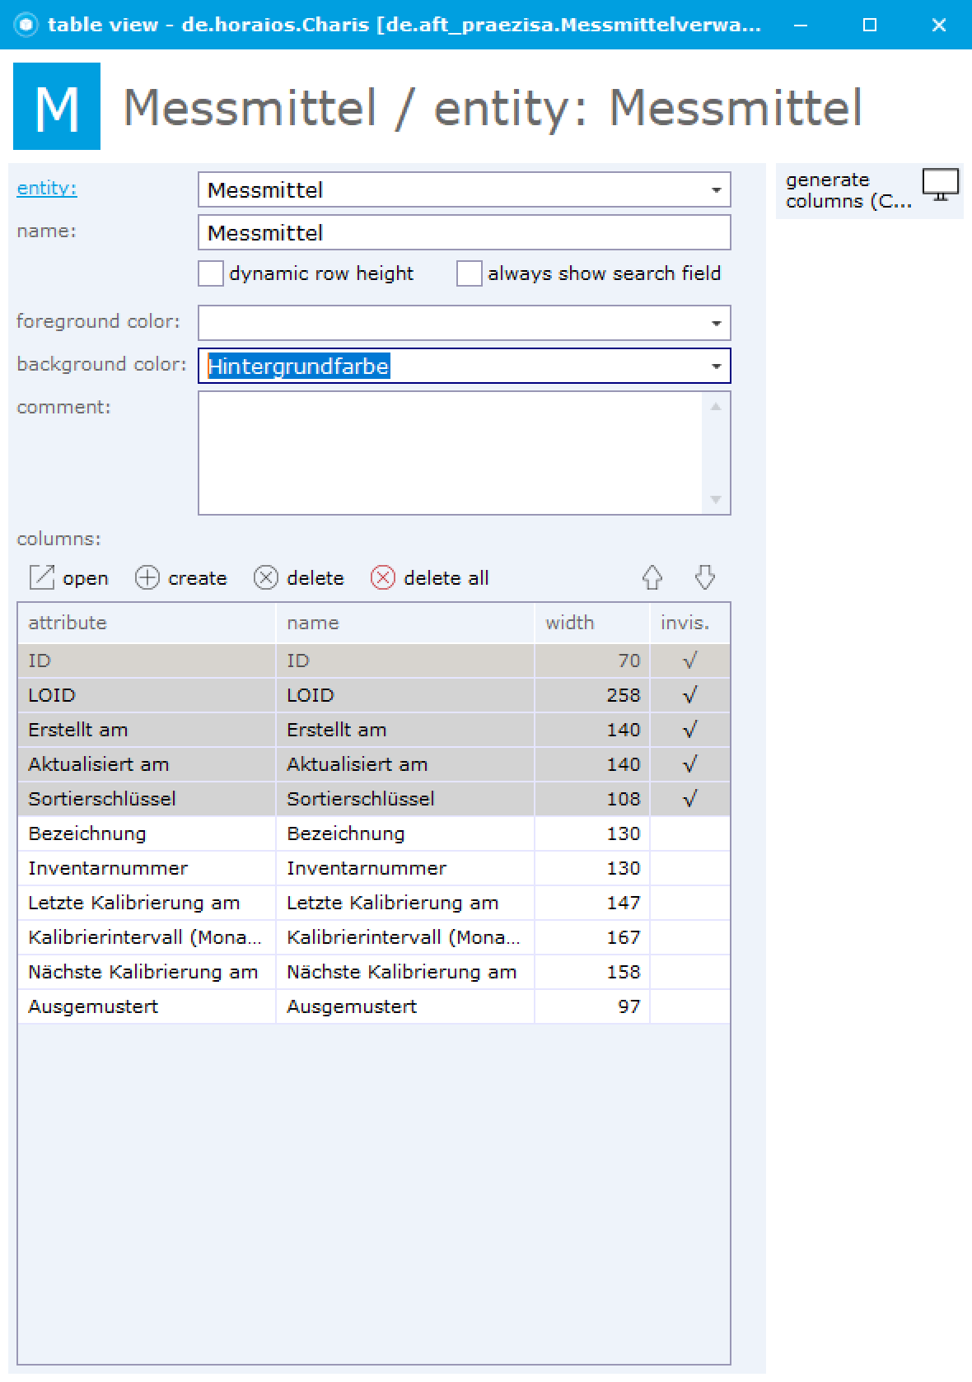Click the invis. column header

690,623
